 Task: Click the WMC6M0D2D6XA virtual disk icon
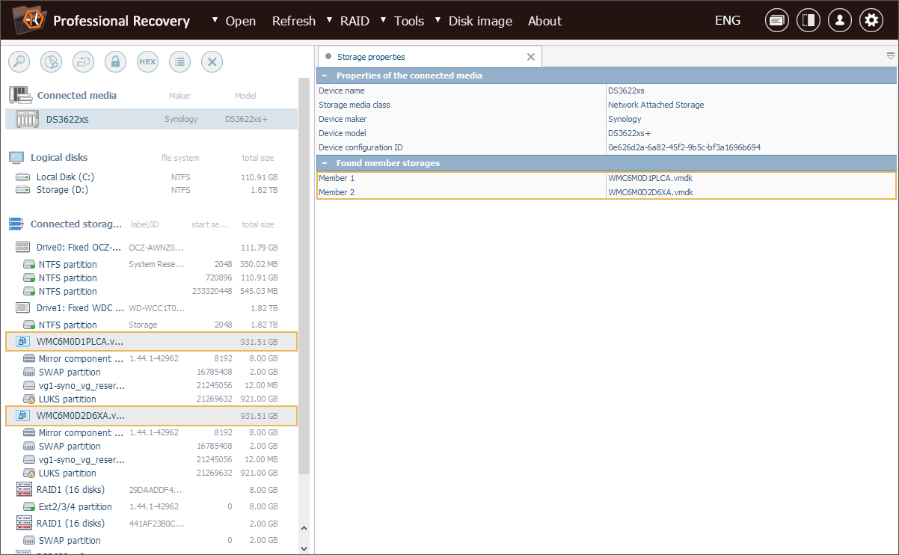point(23,416)
